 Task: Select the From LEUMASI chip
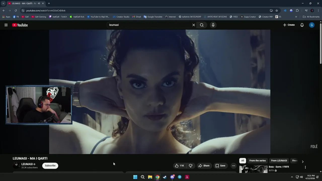pyautogui.click(x=279, y=161)
